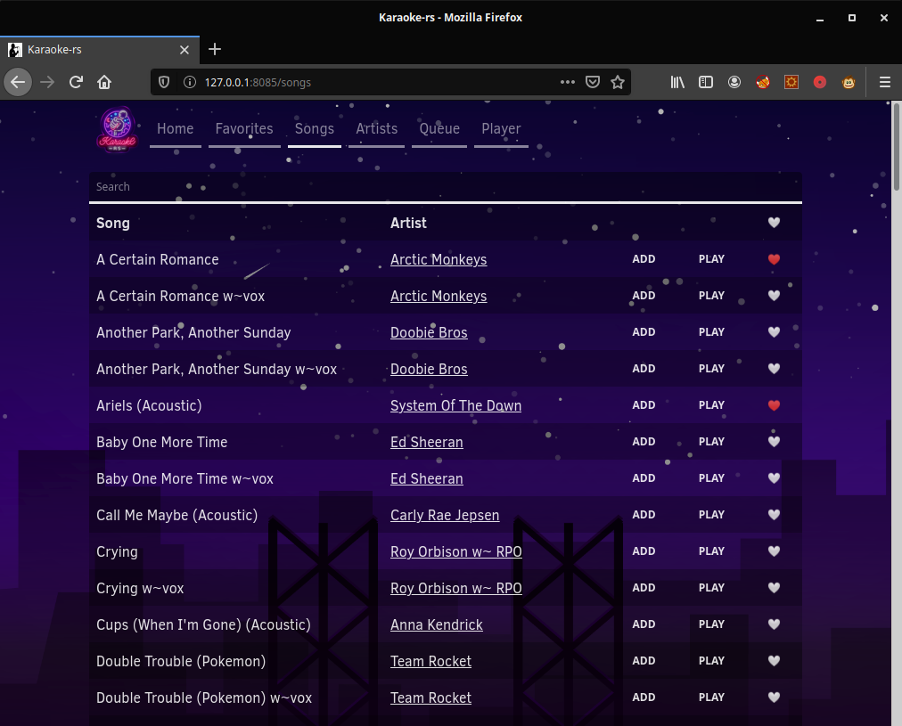Screen dimensions: 902x726
Task: Open the Home nav tab
Action: (x=176, y=129)
